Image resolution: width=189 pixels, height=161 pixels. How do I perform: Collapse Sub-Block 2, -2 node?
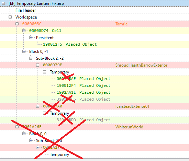pos(31,58)
